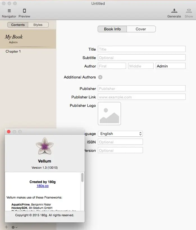Generate the book using the Generate icon
Screen dimensions: 196x230
tap(174, 11)
